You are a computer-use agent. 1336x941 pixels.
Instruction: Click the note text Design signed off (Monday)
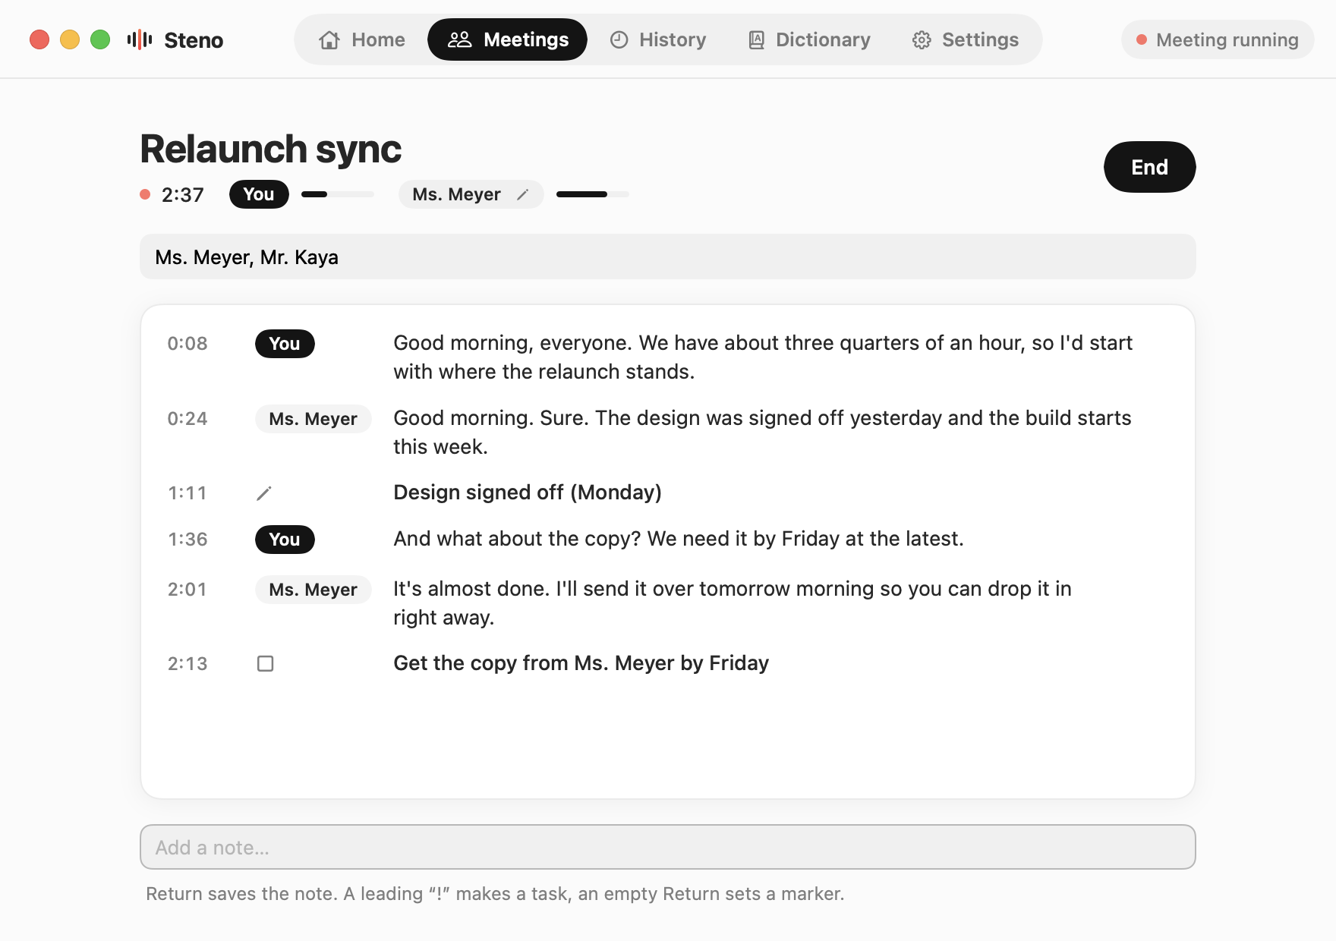[528, 493]
